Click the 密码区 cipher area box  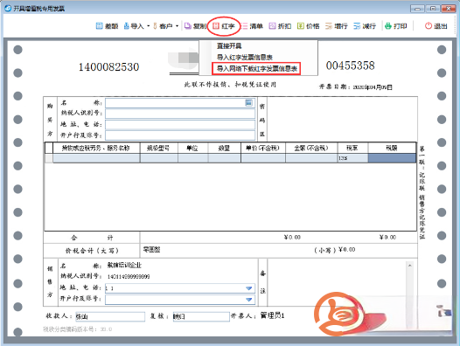point(342,119)
